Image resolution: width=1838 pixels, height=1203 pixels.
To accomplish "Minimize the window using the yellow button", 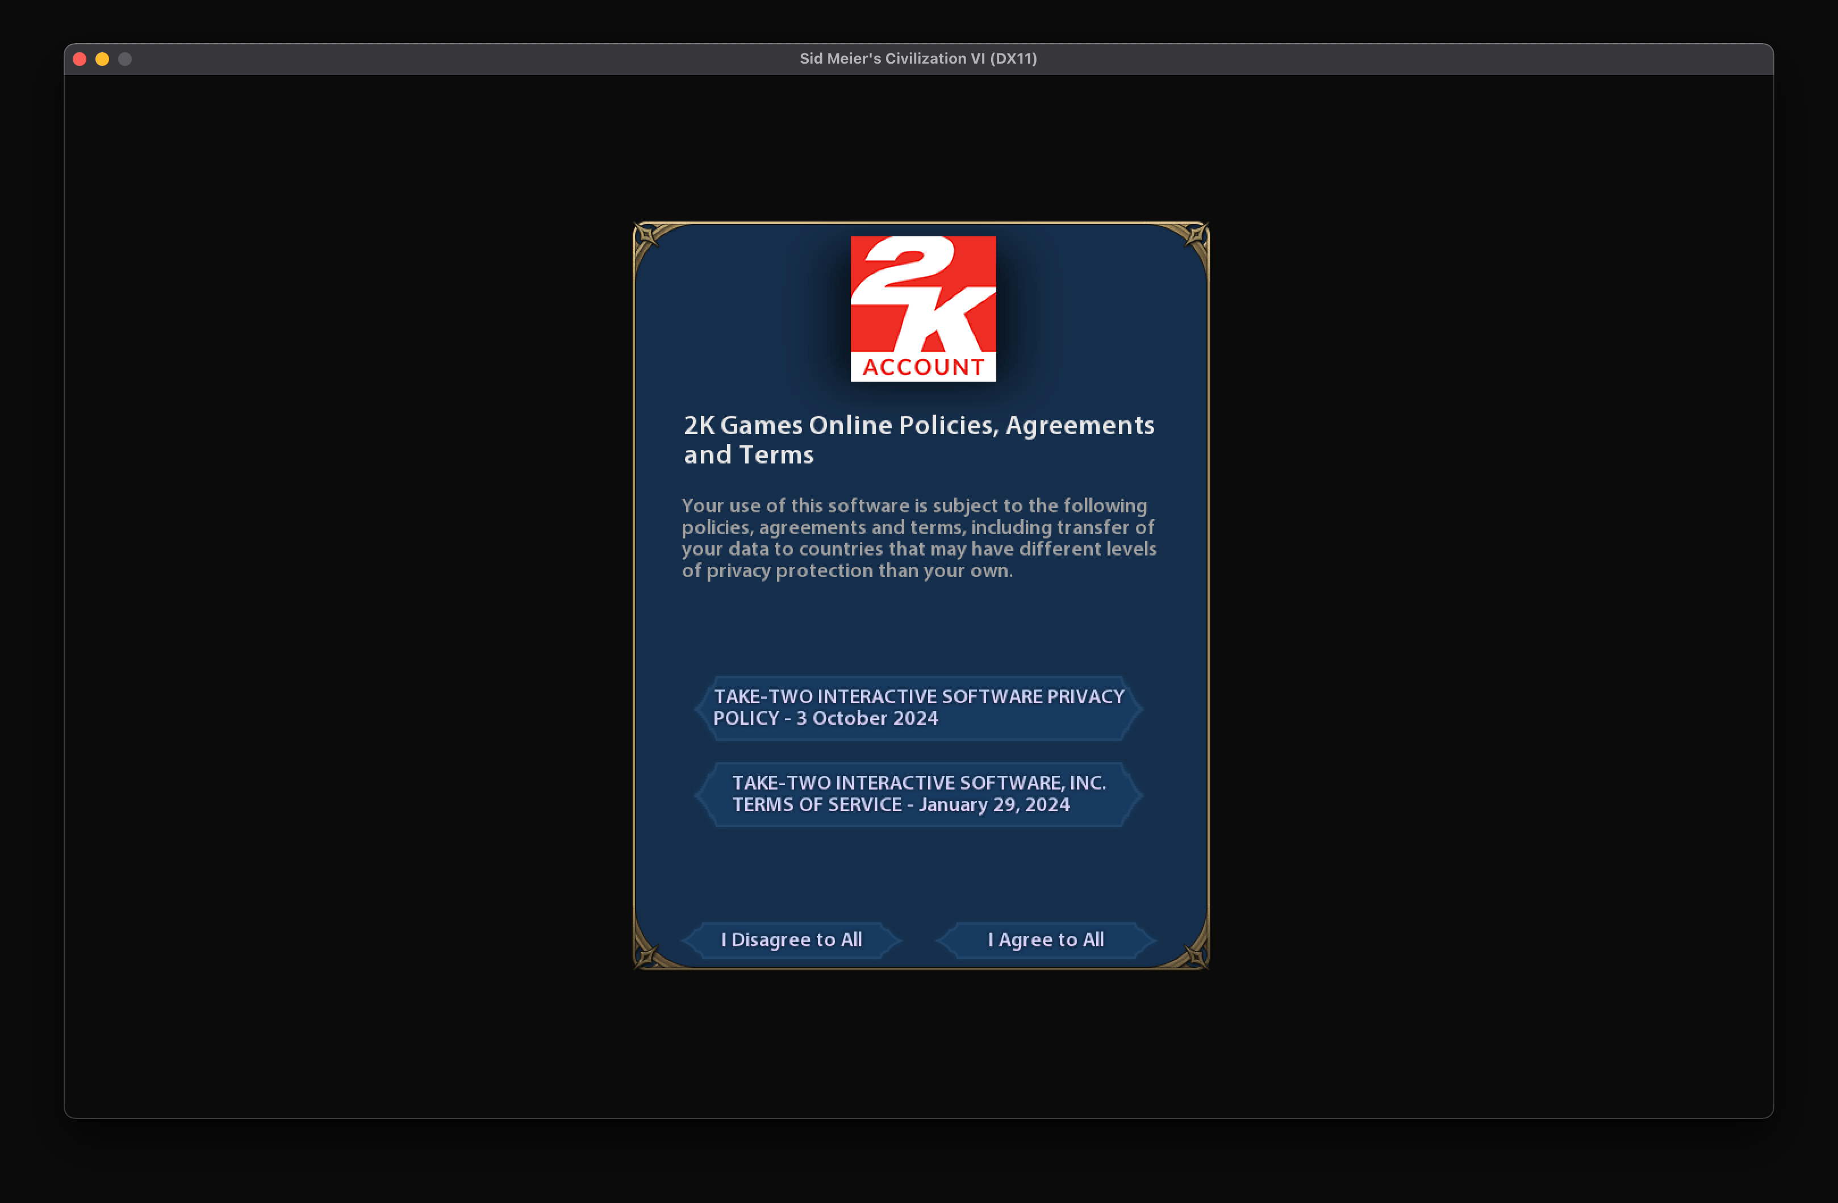I will tap(102, 59).
